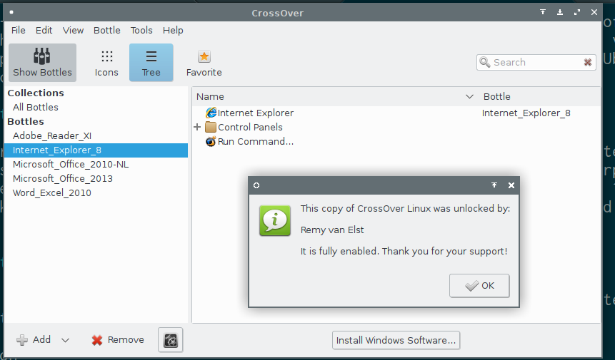Sort by the Name column header

[210, 97]
